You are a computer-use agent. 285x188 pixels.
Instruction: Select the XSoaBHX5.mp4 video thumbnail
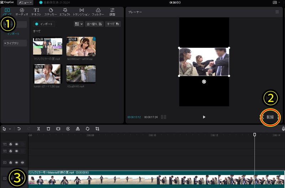(x=81, y=74)
